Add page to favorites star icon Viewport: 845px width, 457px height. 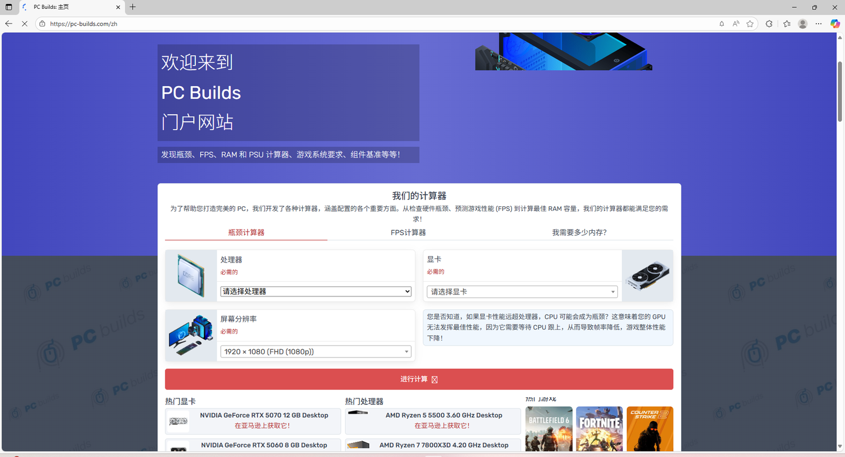(x=750, y=23)
